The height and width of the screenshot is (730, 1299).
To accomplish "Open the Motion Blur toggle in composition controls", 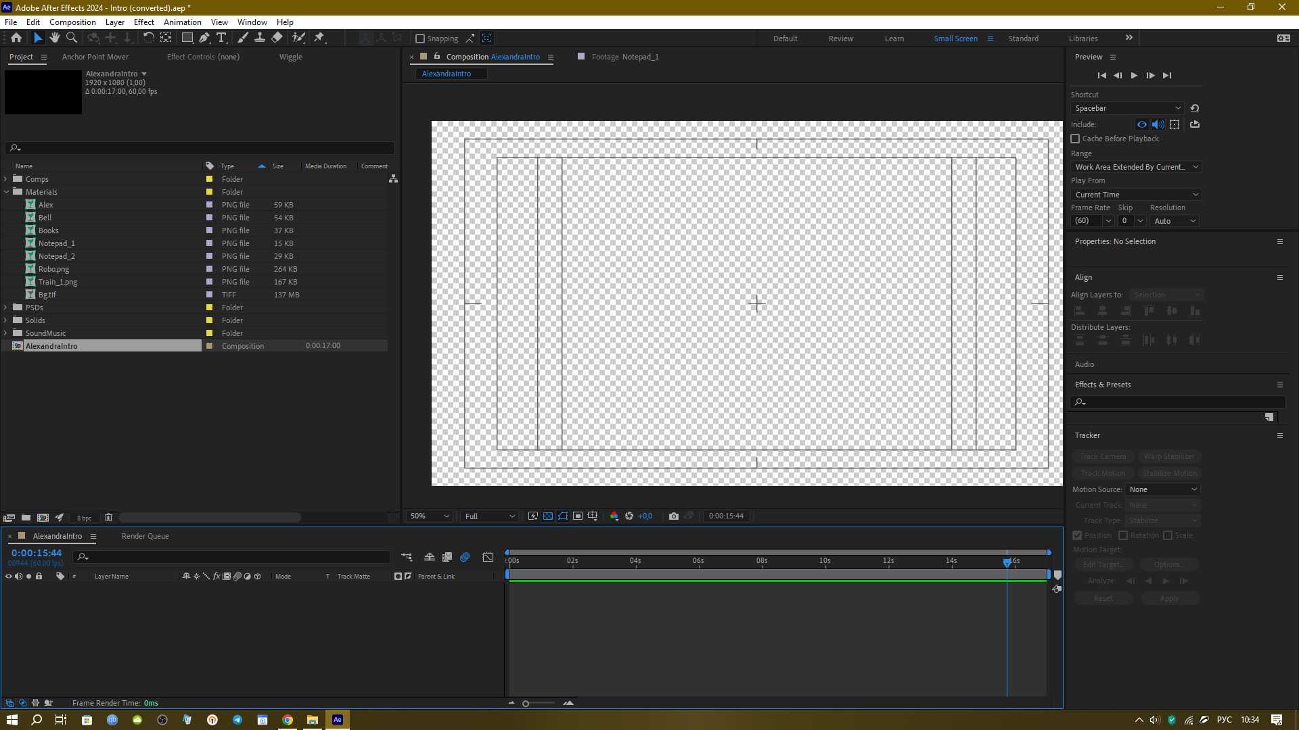I will 465,557.
